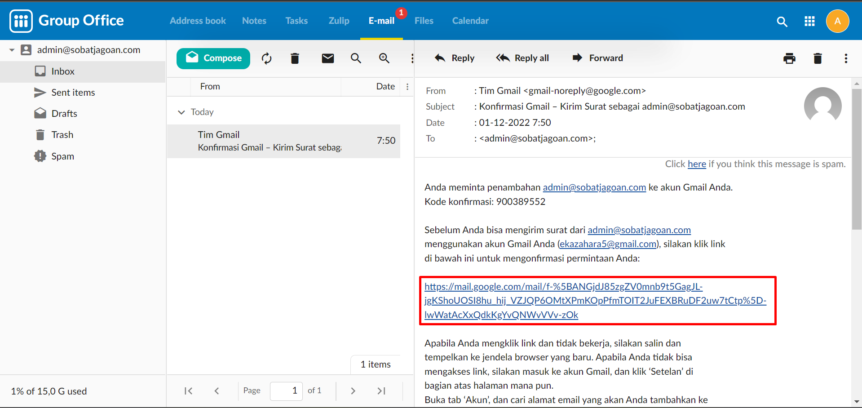Click the '1% of 15,0 G used' text

pyautogui.click(x=49, y=391)
